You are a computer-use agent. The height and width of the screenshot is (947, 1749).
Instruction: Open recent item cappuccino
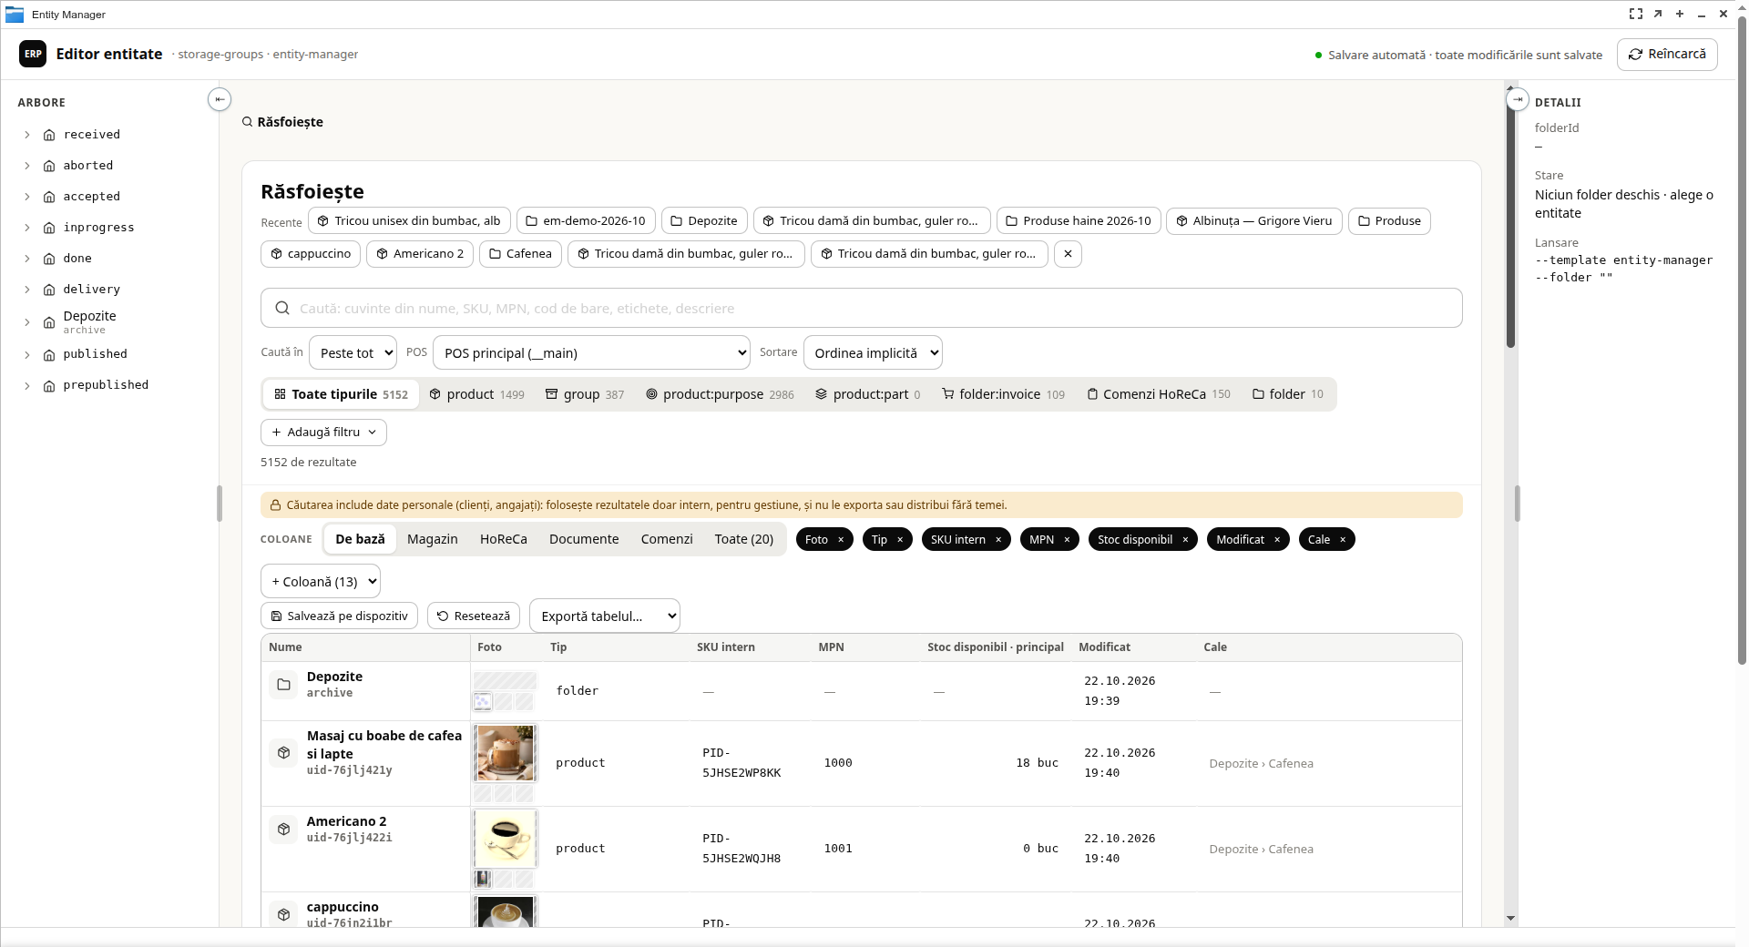tap(311, 254)
